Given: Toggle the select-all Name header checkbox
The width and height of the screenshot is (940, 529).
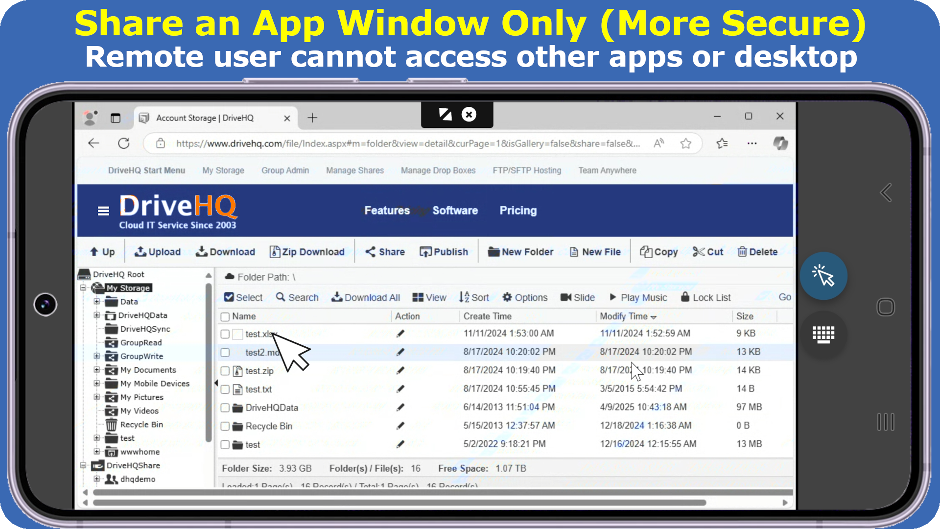Looking at the screenshot, I should click(x=225, y=316).
